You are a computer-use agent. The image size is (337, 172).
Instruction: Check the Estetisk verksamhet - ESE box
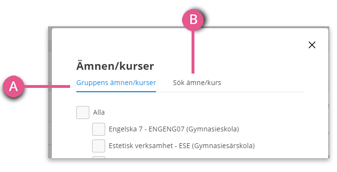coord(98,146)
